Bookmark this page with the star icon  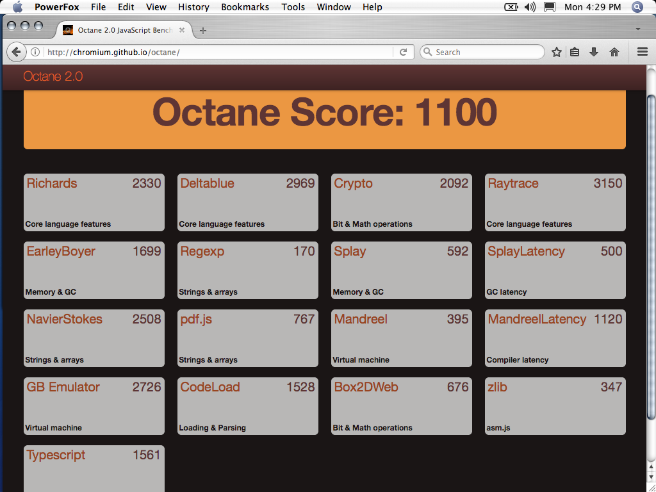tap(557, 52)
